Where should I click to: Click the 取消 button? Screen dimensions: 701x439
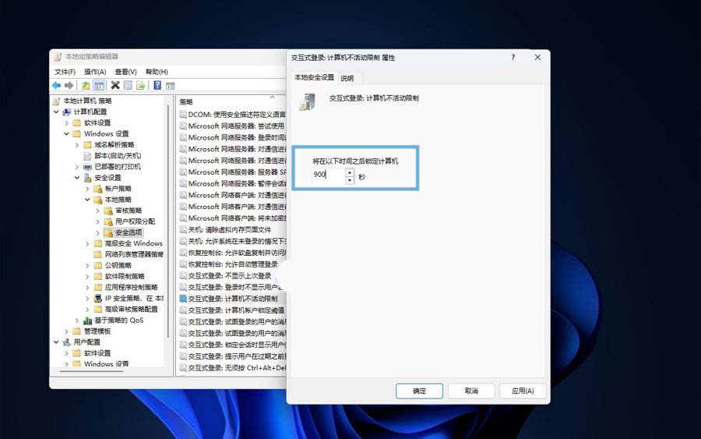click(x=471, y=391)
